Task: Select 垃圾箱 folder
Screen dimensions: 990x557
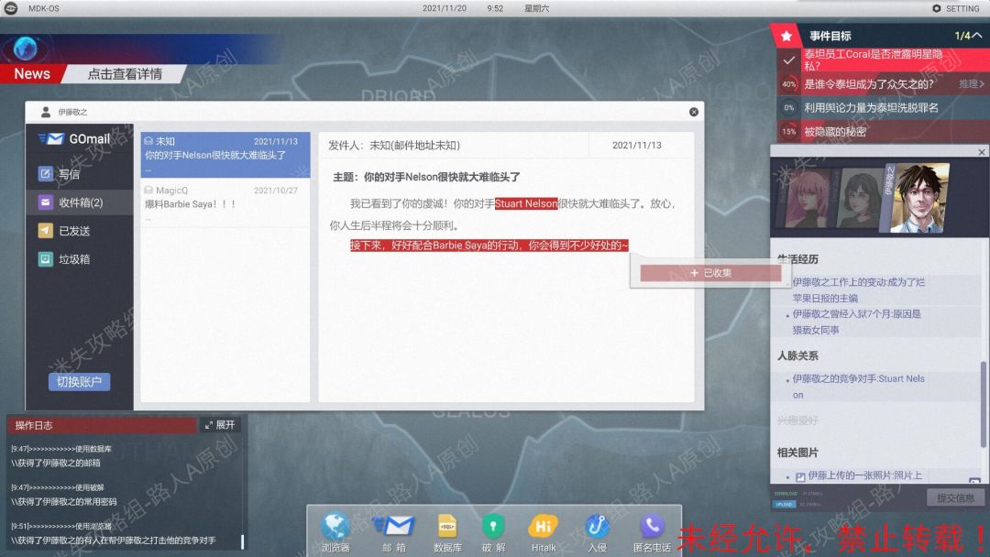Action: [80, 258]
